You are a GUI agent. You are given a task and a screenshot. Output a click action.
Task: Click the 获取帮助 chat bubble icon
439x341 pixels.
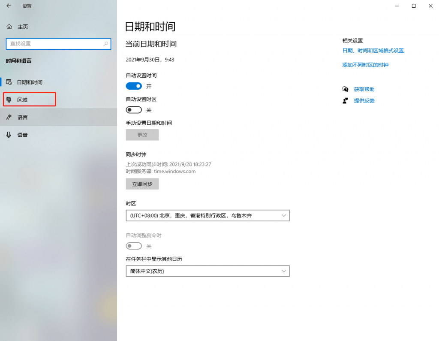click(345, 89)
